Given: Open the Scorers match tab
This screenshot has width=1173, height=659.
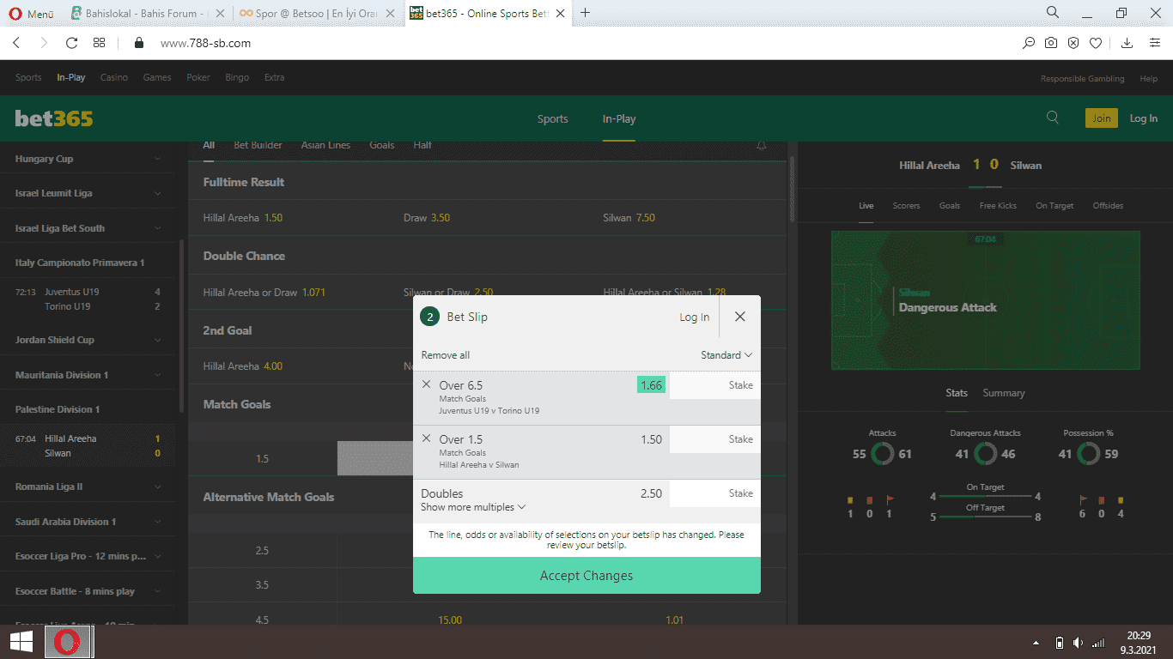Looking at the screenshot, I should [x=906, y=206].
